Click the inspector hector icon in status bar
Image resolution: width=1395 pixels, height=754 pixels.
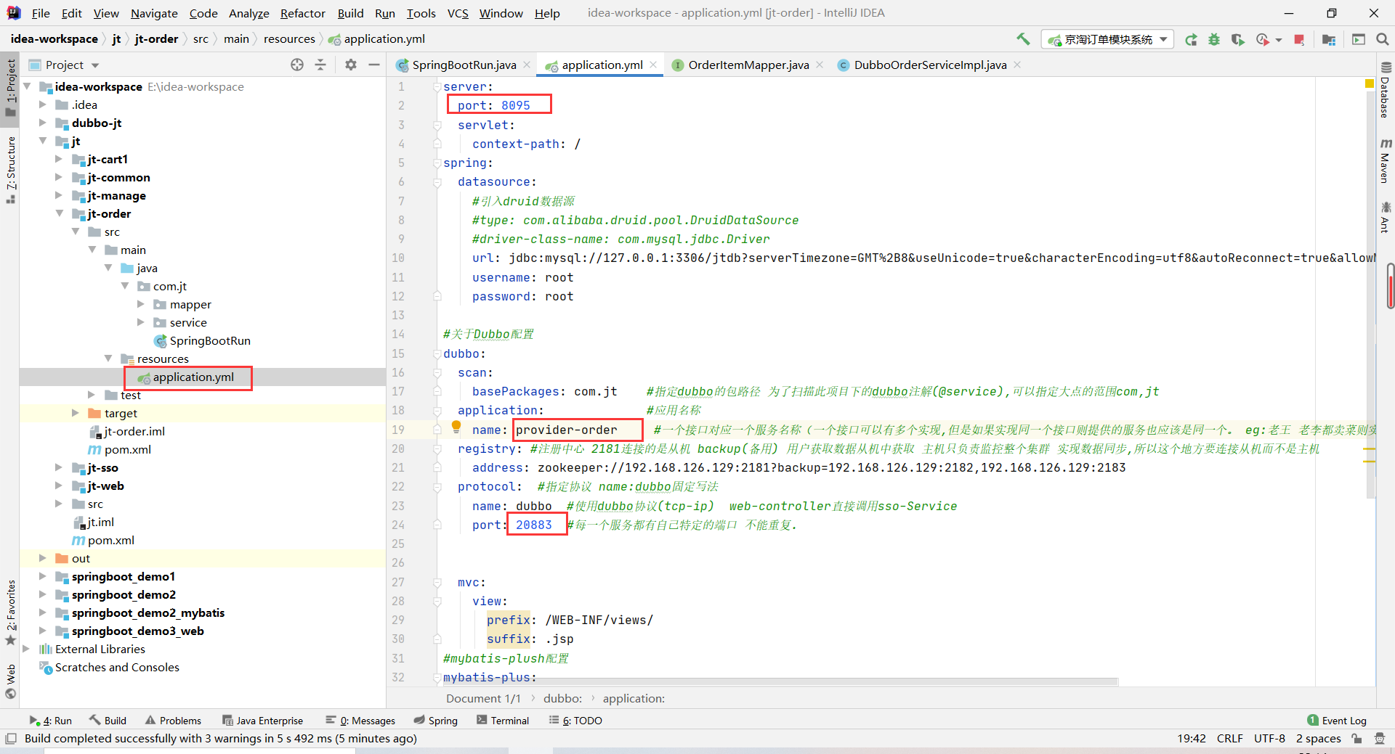pos(1380,739)
